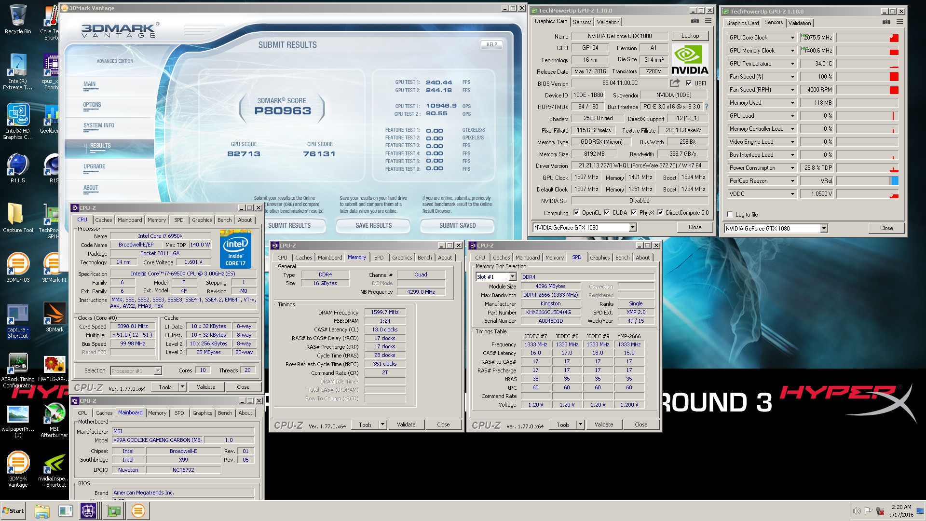
Task: Open the Recycle Bin desktop icon
Action: pyautogui.click(x=18, y=19)
